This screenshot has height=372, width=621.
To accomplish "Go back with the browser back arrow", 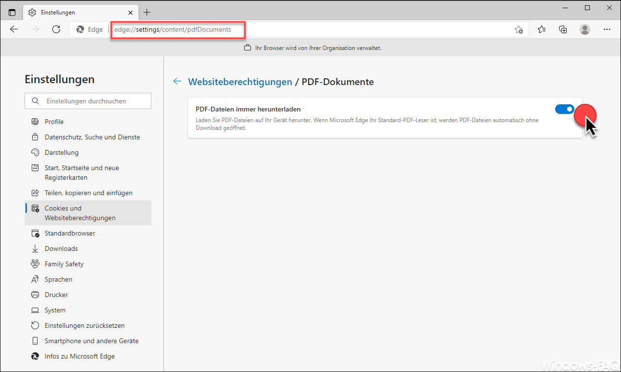I will coord(14,29).
